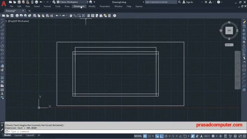The width and height of the screenshot is (247, 139).
Task: Select the Polygon tool in Draw toolbar
Action: click(2, 34)
